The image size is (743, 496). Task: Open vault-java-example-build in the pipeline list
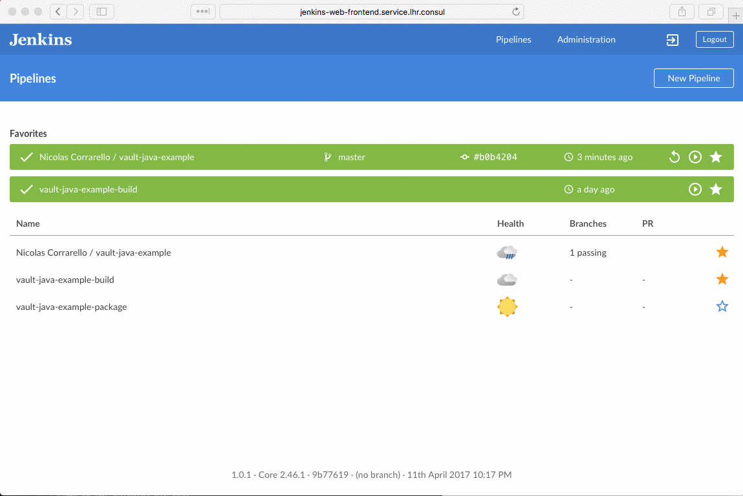65,280
